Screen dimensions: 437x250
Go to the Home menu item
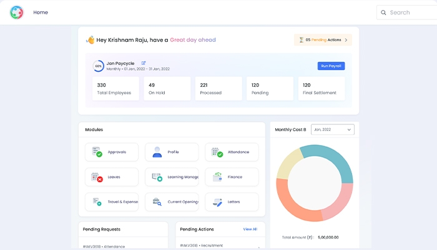pos(41,12)
